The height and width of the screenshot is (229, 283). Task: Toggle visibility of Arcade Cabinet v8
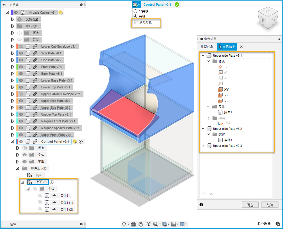(x=16, y=12)
